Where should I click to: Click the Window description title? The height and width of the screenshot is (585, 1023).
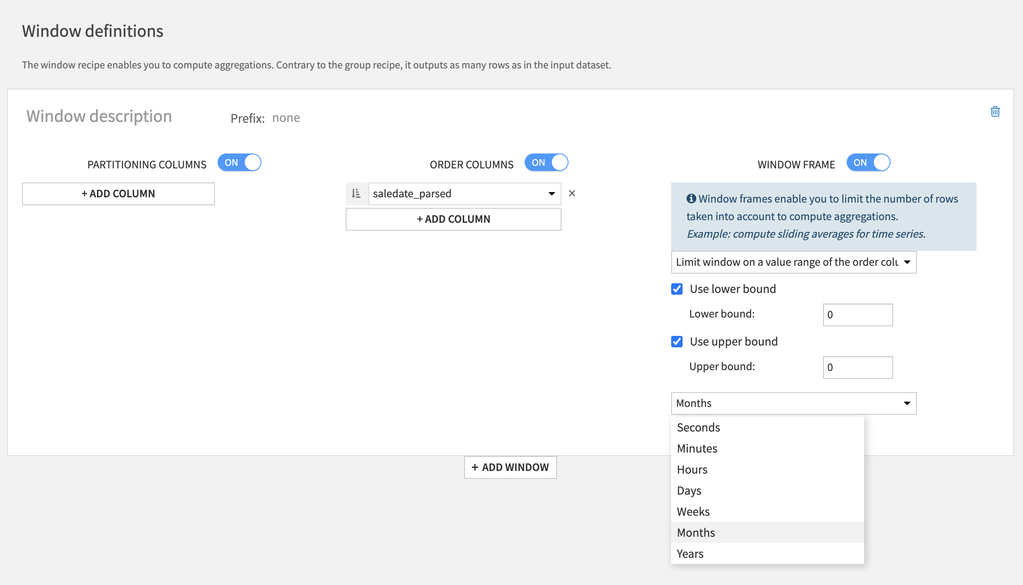(99, 116)
